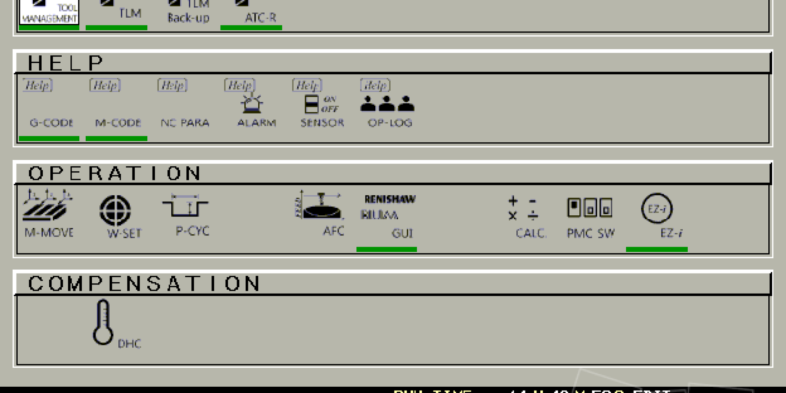Open Tool Management screen
Image resolution: width=786 pixels, height=393 pixels.
(49, 12)
